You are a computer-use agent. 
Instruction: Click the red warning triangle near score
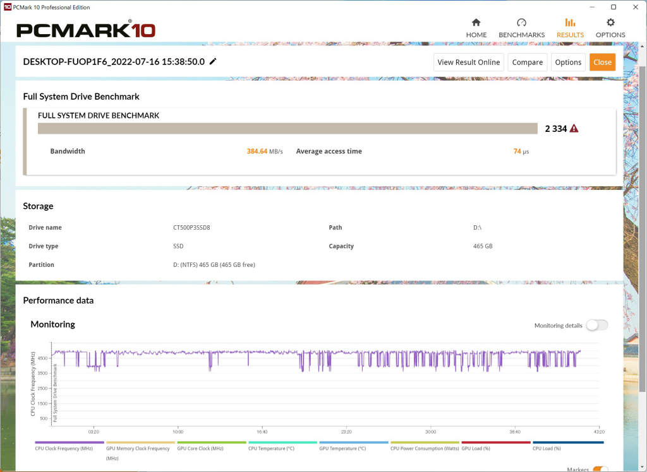(574, 129)
